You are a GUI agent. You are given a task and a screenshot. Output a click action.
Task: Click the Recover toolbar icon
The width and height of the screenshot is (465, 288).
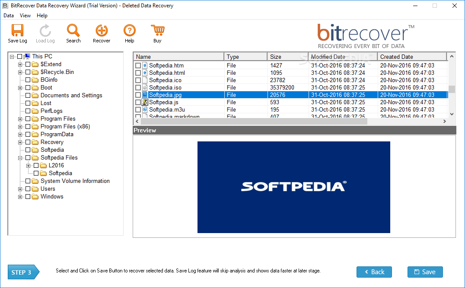(x=102, y=30)
